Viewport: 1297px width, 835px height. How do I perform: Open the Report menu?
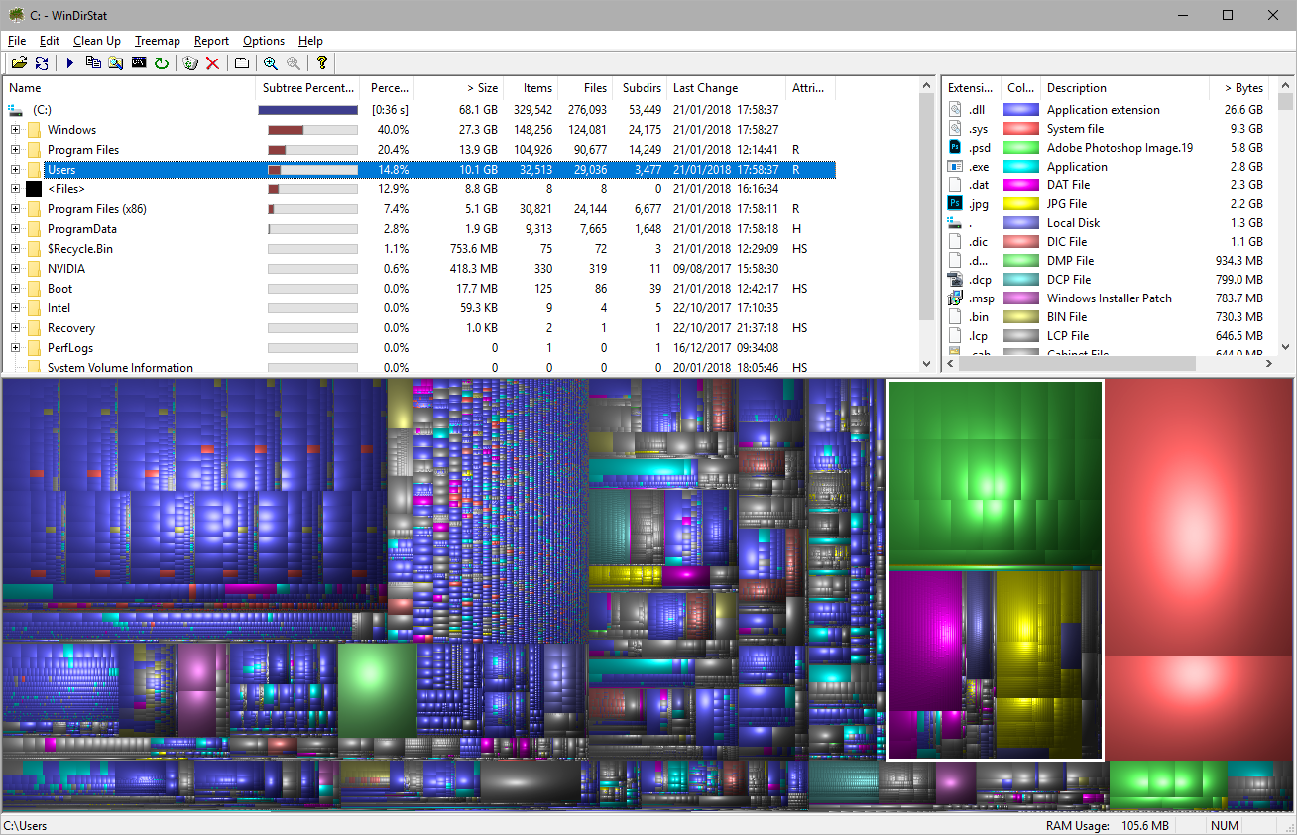click(211, 41)
